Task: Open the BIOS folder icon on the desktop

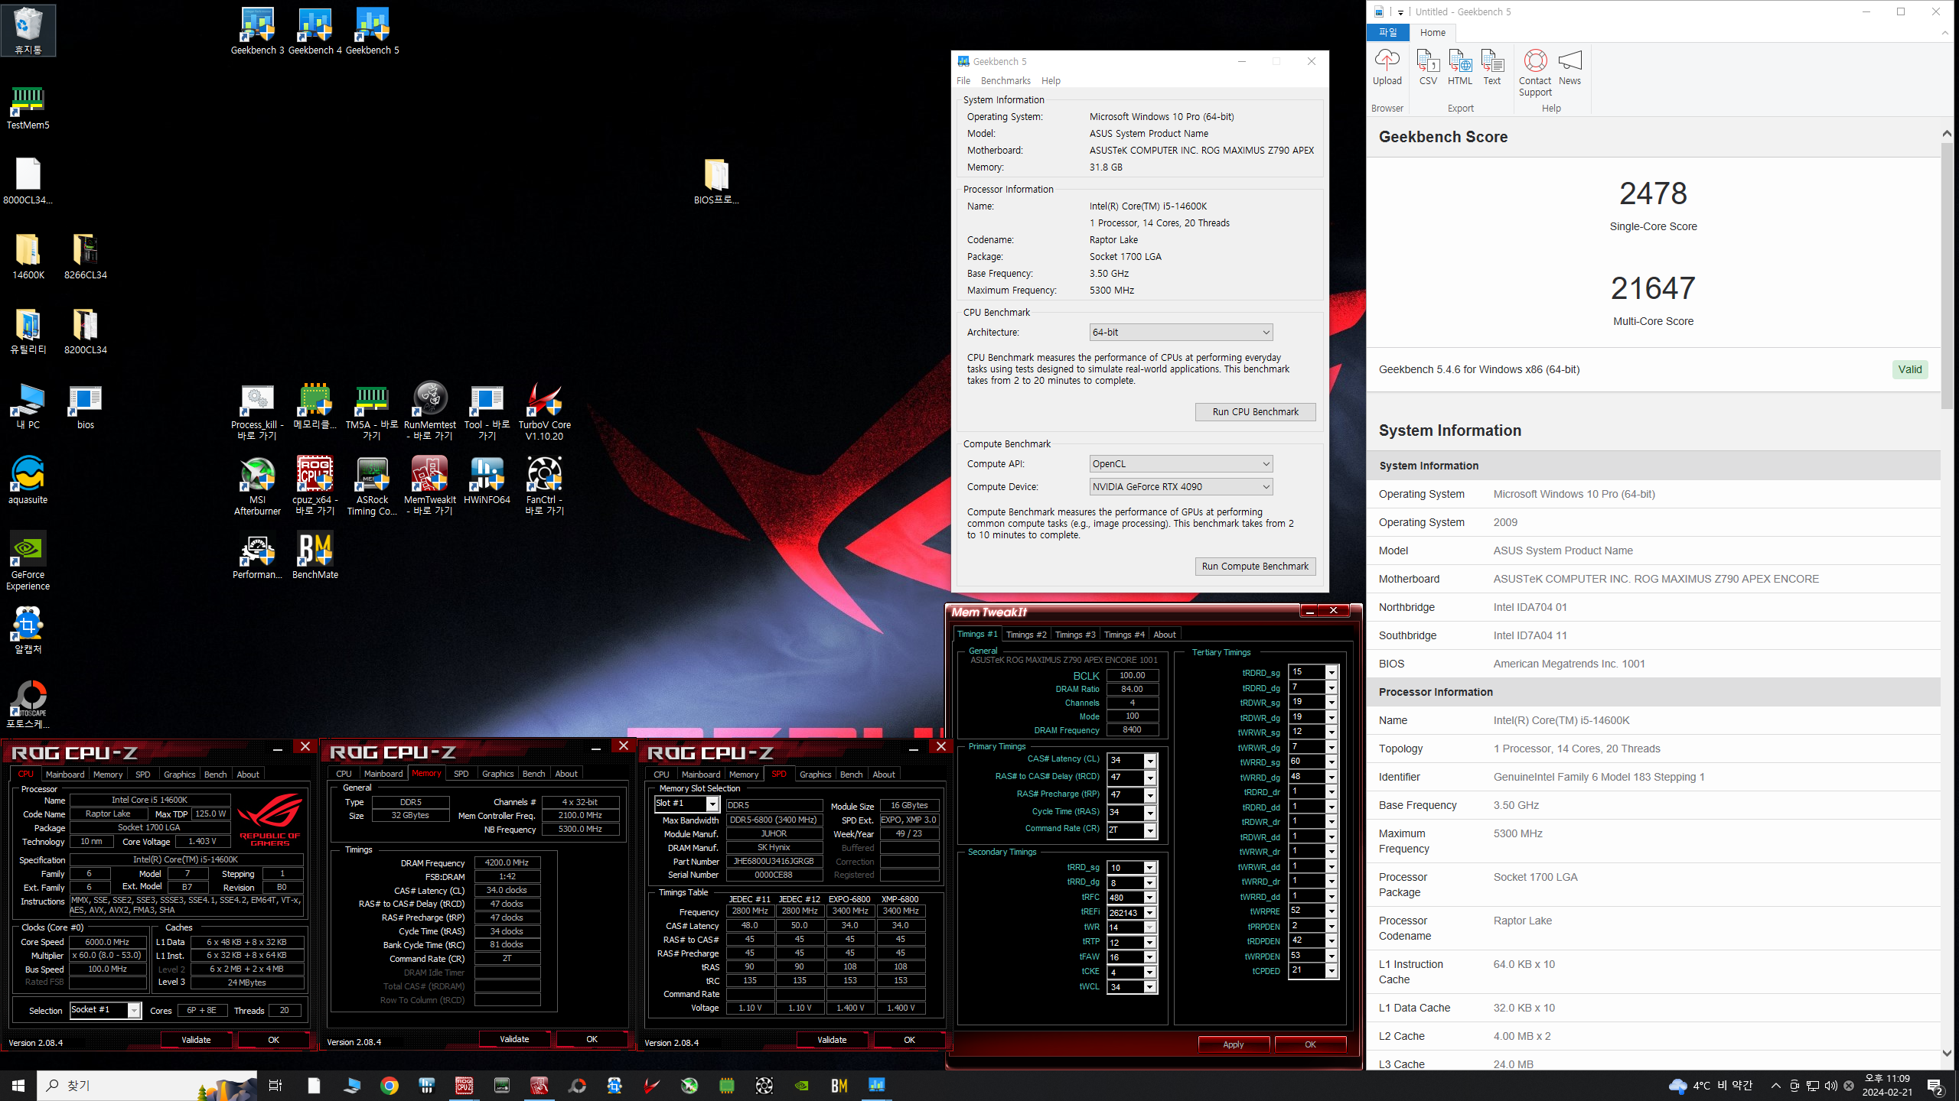Action: pyautogui.click(x=715, y=180)
